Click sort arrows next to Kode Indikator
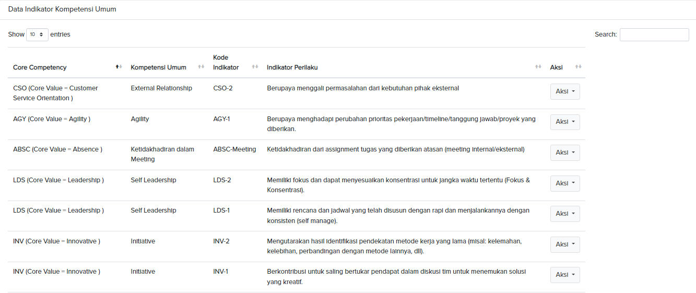The height and width of the screenshot is (293, 696). (255, 67)
